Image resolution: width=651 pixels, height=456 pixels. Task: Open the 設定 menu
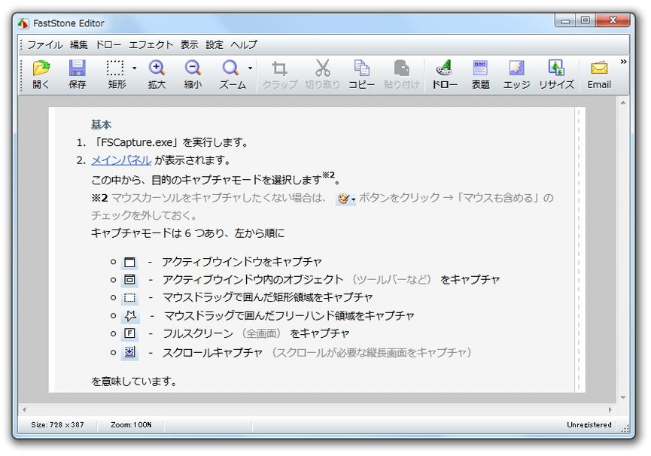[x=214, y=45]
